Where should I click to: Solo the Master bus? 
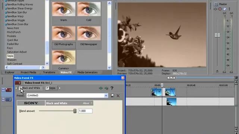[229, 9]
